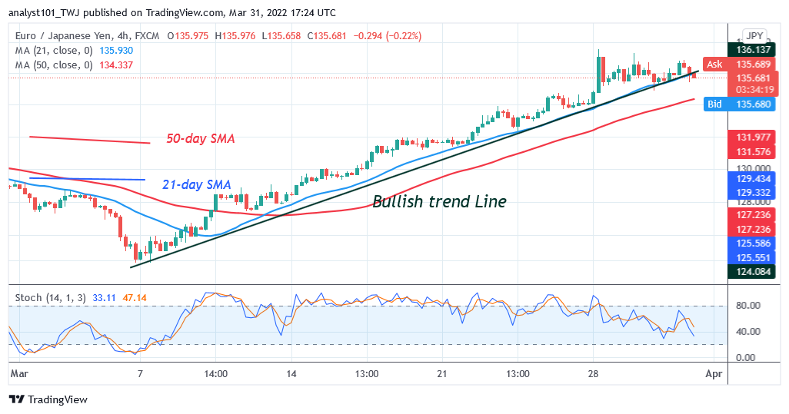Click the open value O135.975

point(188,35)
